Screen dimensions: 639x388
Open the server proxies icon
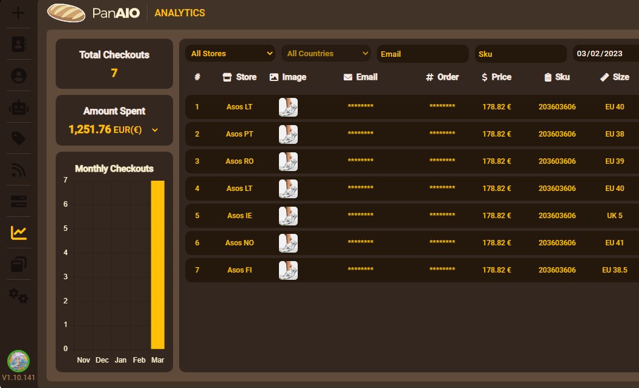(18, 201)
